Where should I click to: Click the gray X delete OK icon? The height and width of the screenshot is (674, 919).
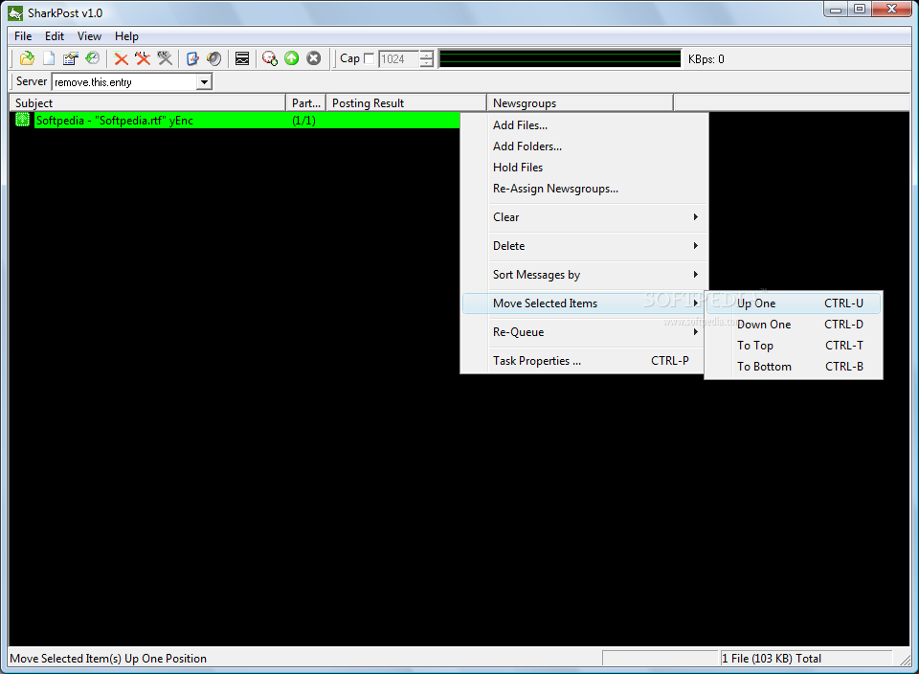point(166,58)
